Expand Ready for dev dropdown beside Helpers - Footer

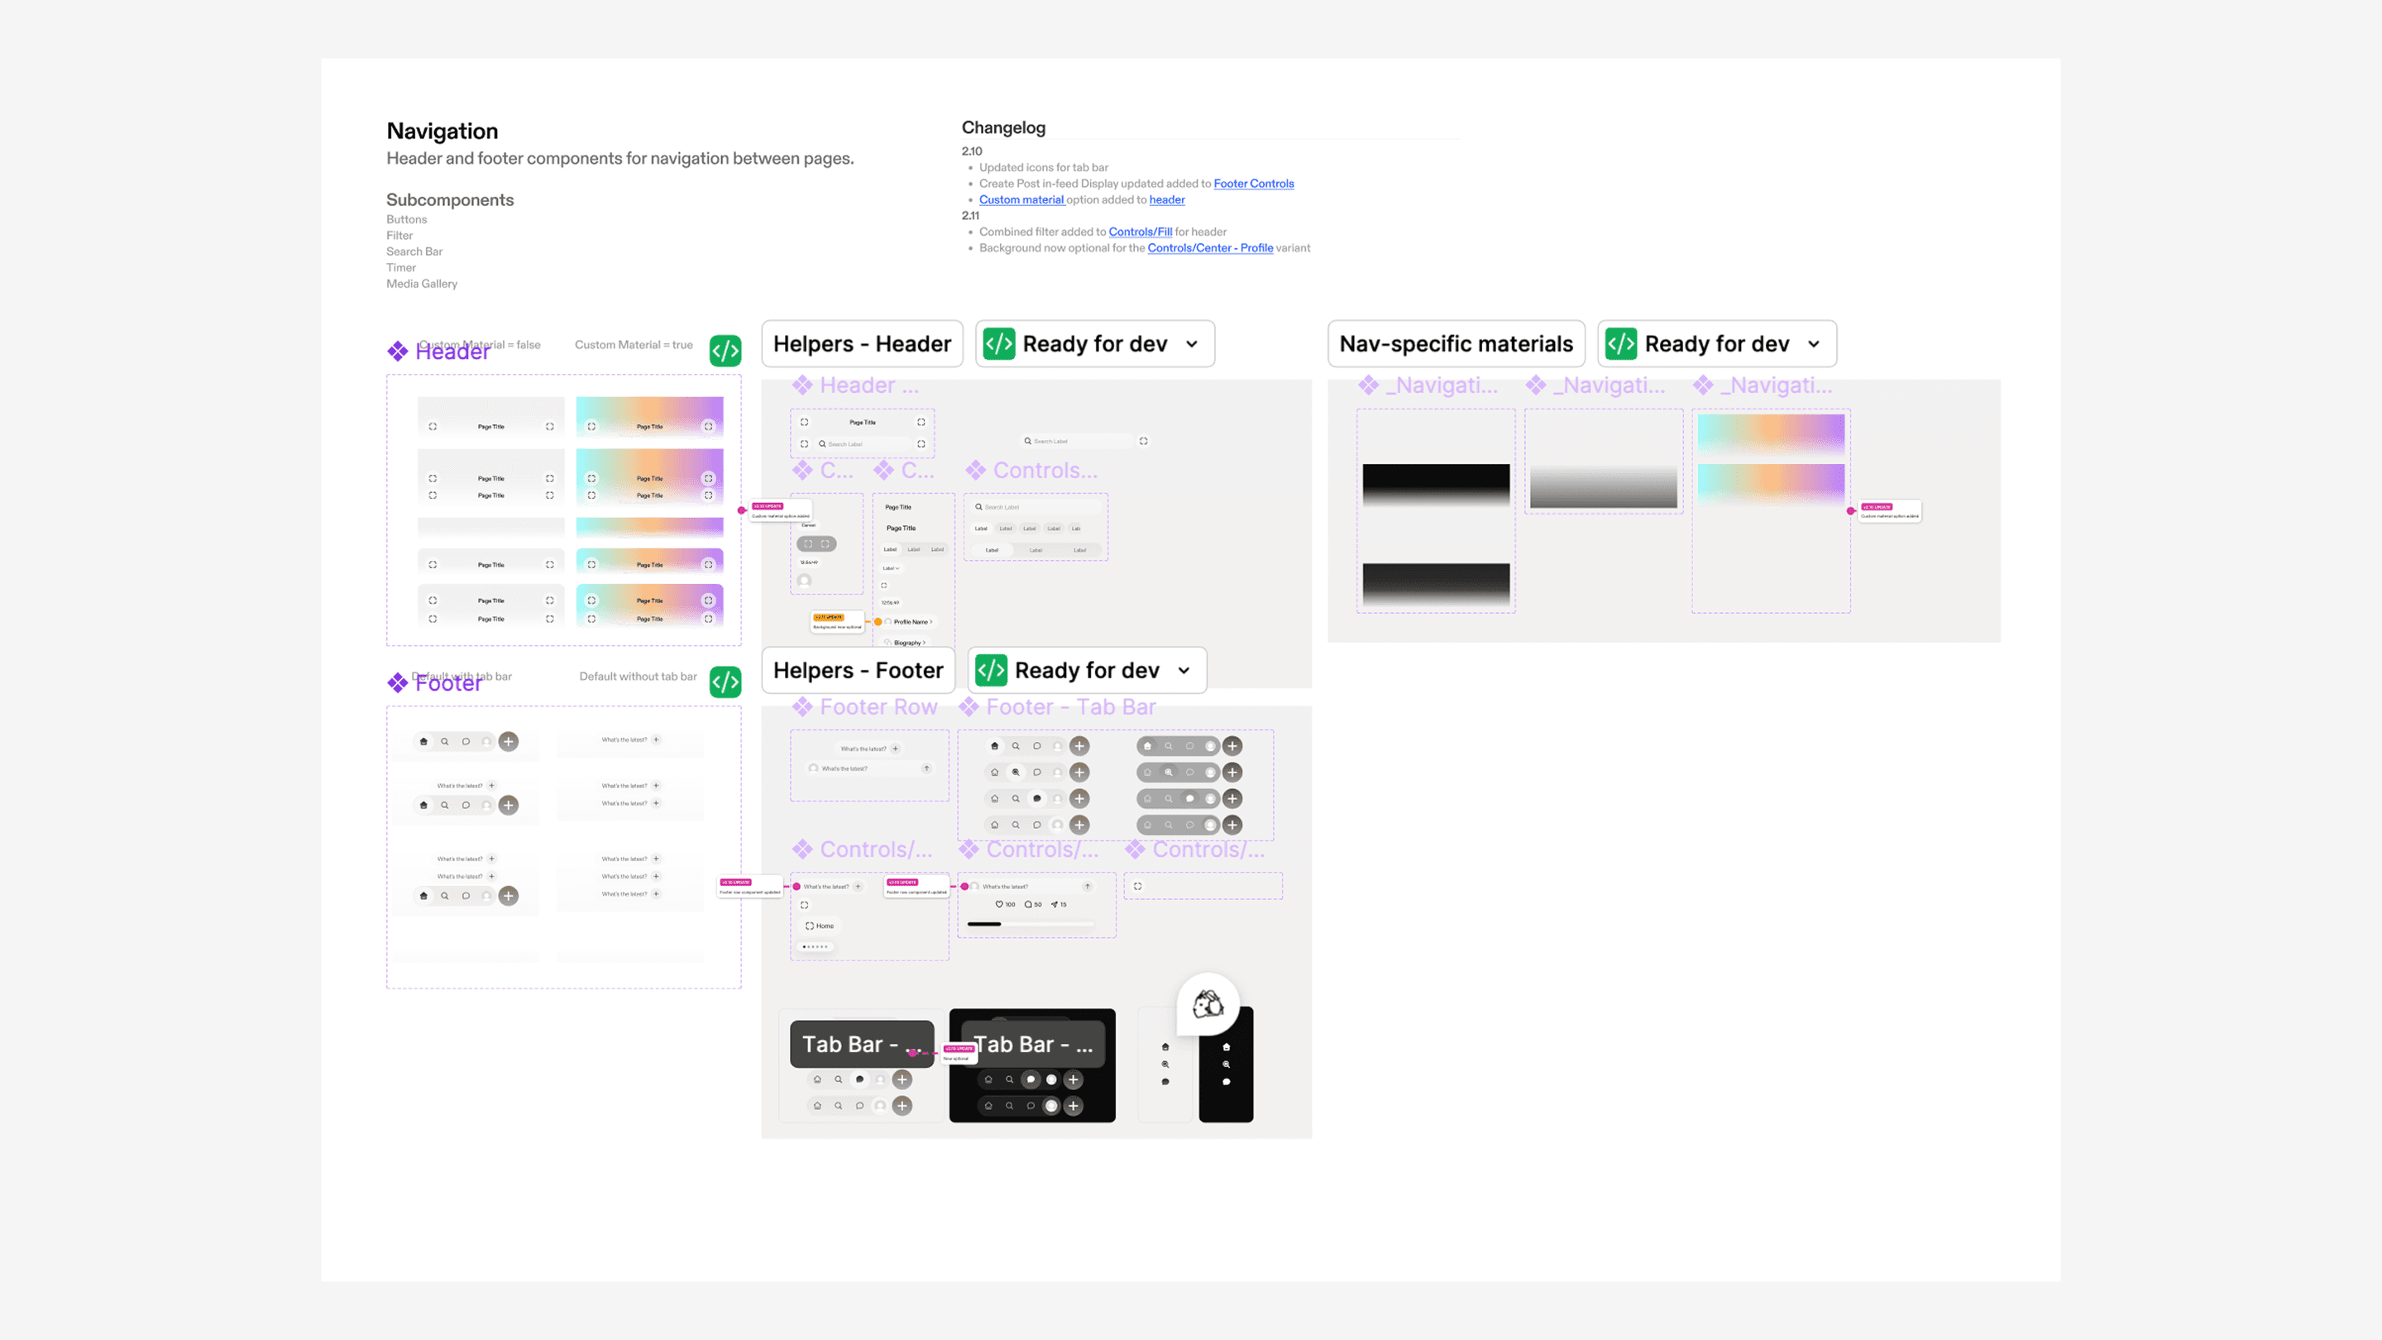coord(1184,671)
